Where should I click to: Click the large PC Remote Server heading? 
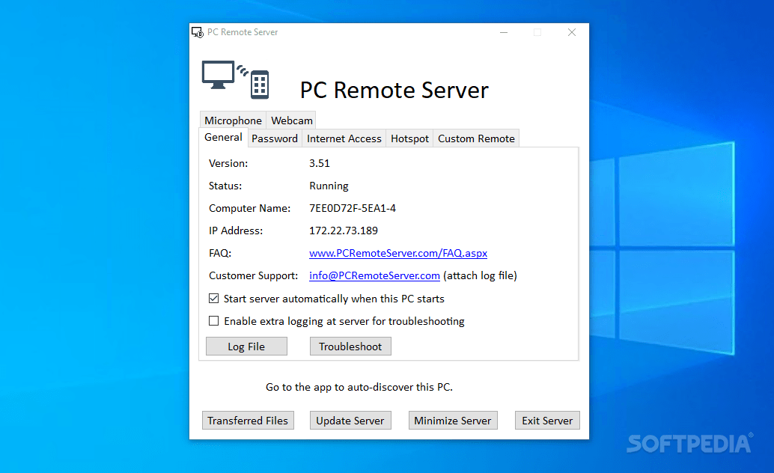pyautogui.click(x=394, y=91)
